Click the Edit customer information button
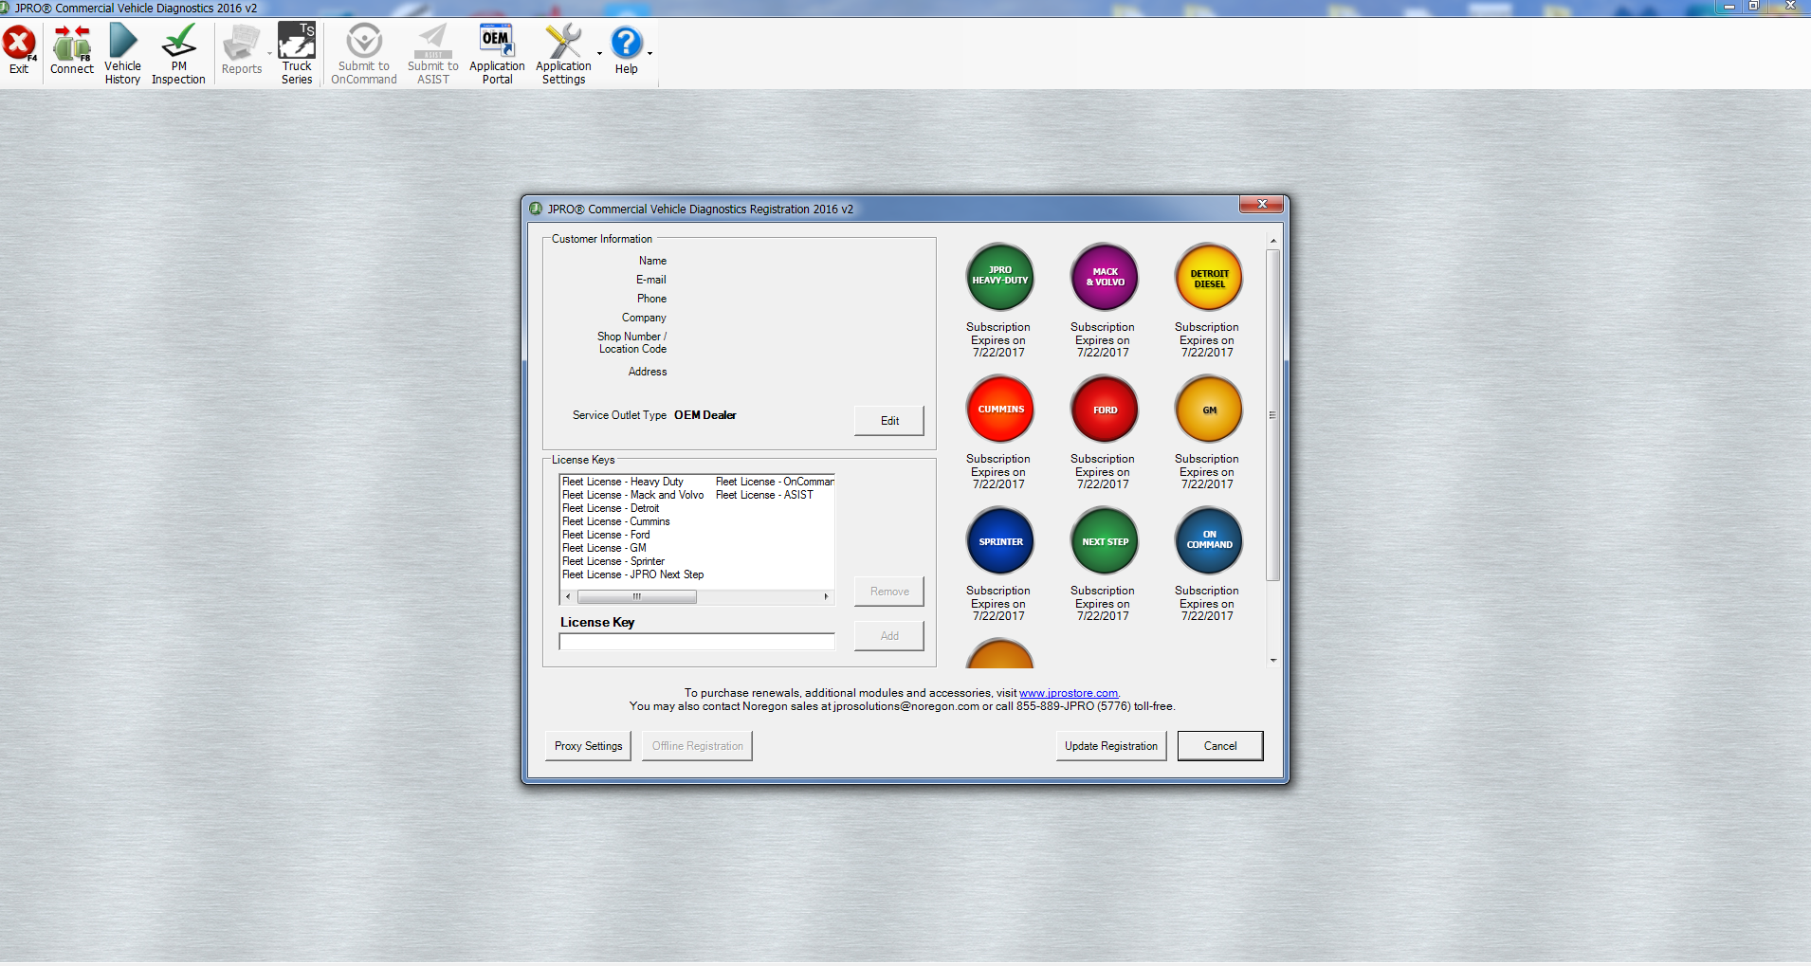This screenshot has height=966, width=1811. (889, 421)
